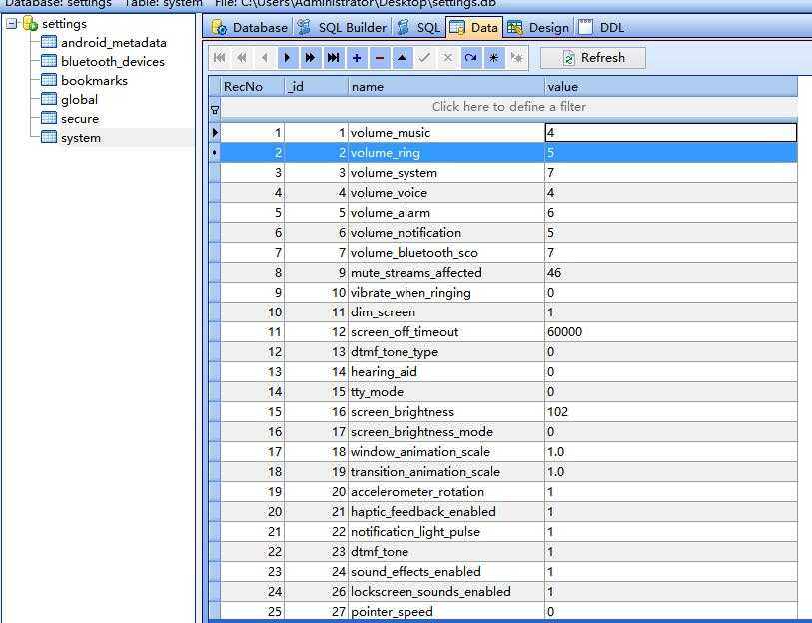Click the refresh data arrow icon
Screen dimensions: 812x623
click(x=470, y=58)
